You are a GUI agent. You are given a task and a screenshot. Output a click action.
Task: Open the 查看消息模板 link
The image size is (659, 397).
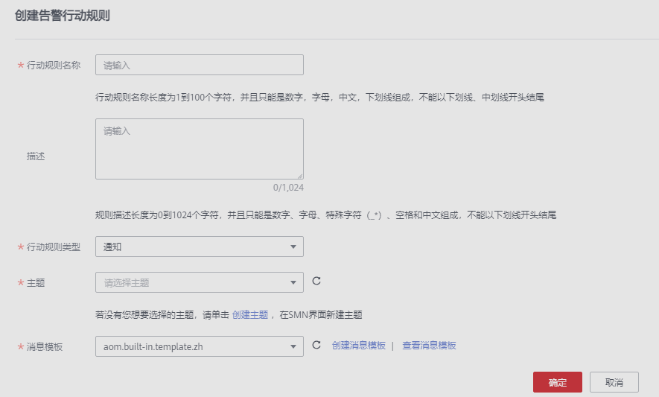pyautogui.click(x=429, y=346)
